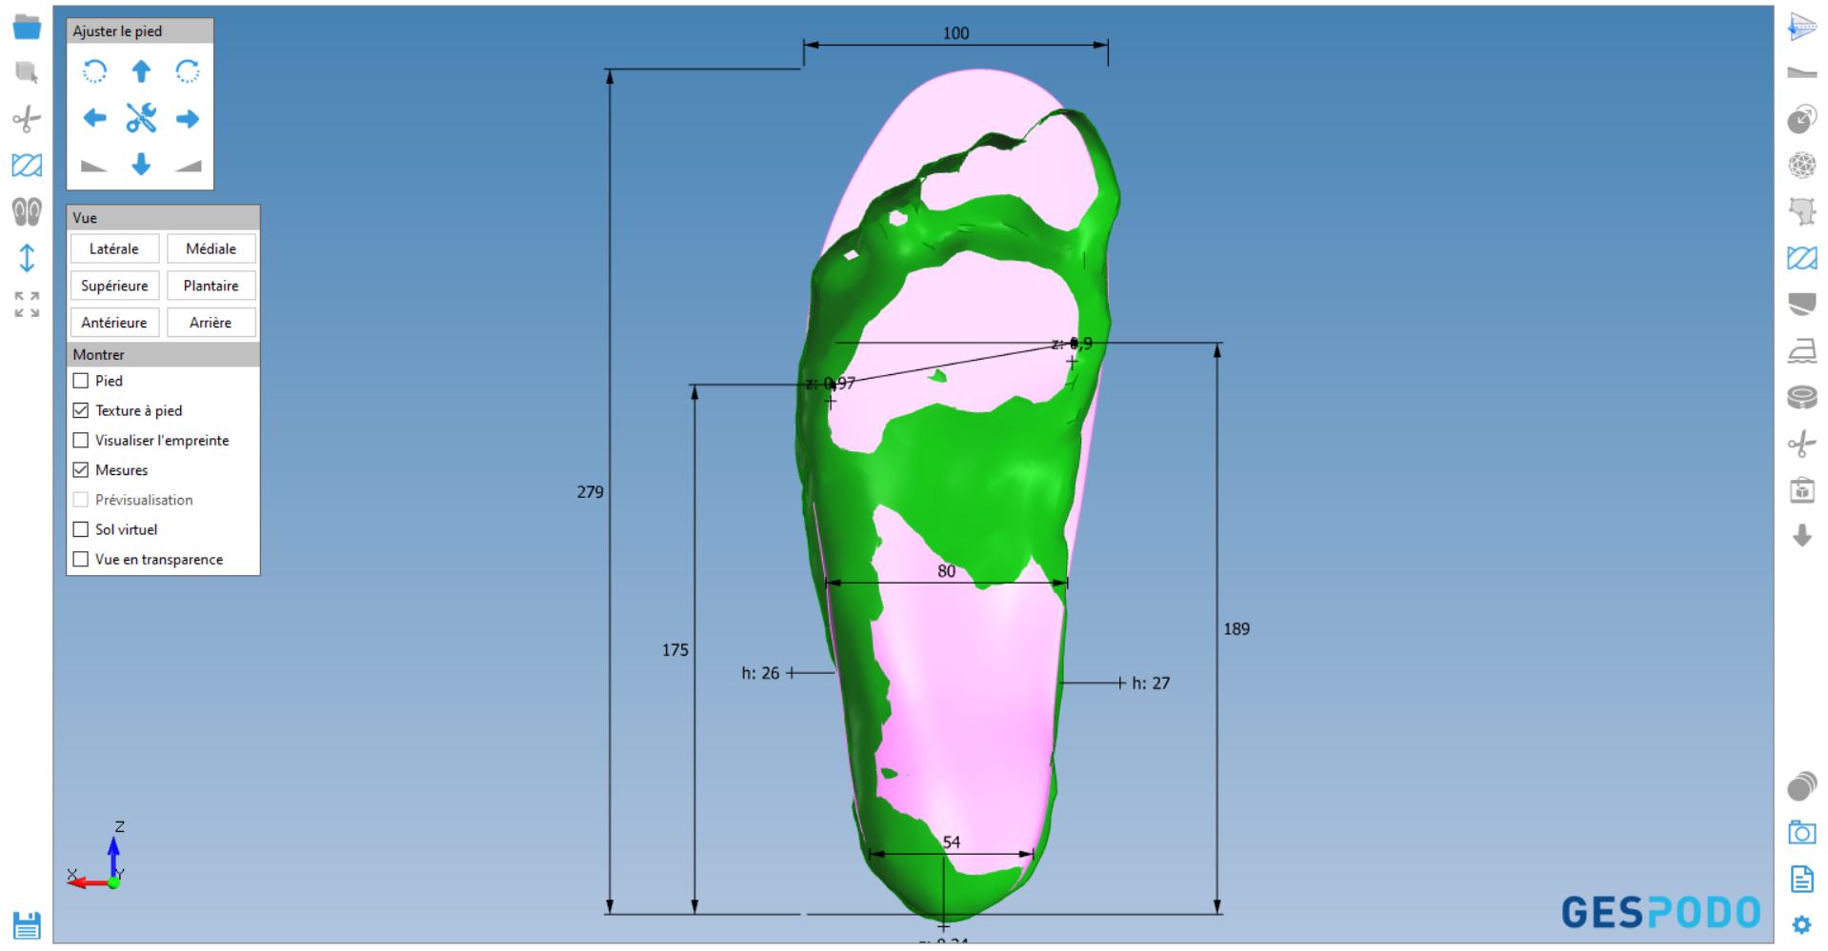Screen dimensions: 1828x951
Task: Move the foot down with arrow
Action: tap(141, 165)
